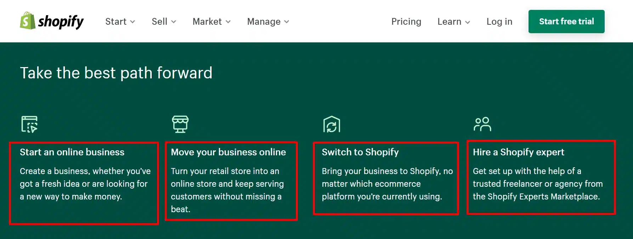Viewport: 633px width, 239px height.
Task: Expand the chevron beside Learn
Action: tap(468, 22)
